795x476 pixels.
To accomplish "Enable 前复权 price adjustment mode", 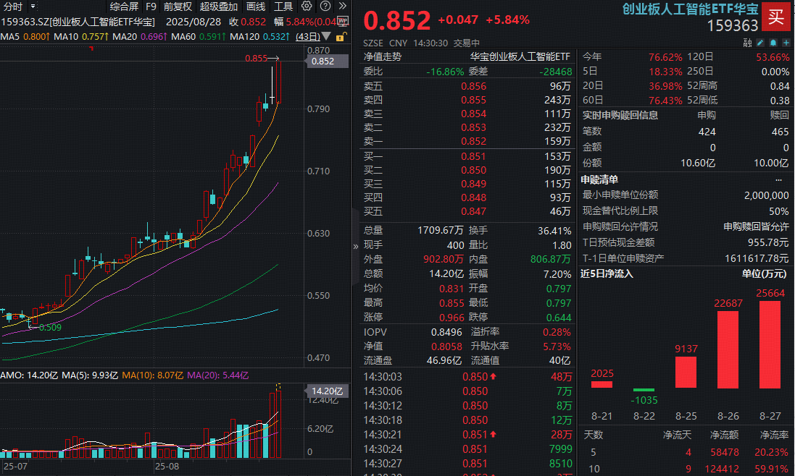I will coord(176,7).
